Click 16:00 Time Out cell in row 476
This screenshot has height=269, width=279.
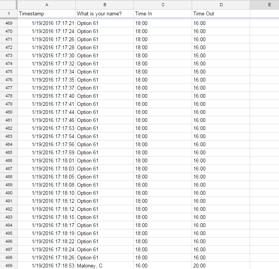click(x=221, y=80)
